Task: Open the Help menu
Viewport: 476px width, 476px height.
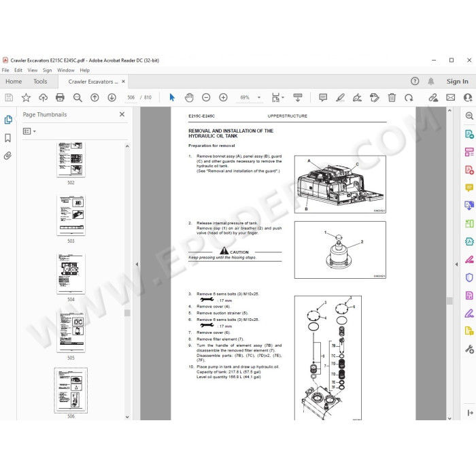Action: 85,70
